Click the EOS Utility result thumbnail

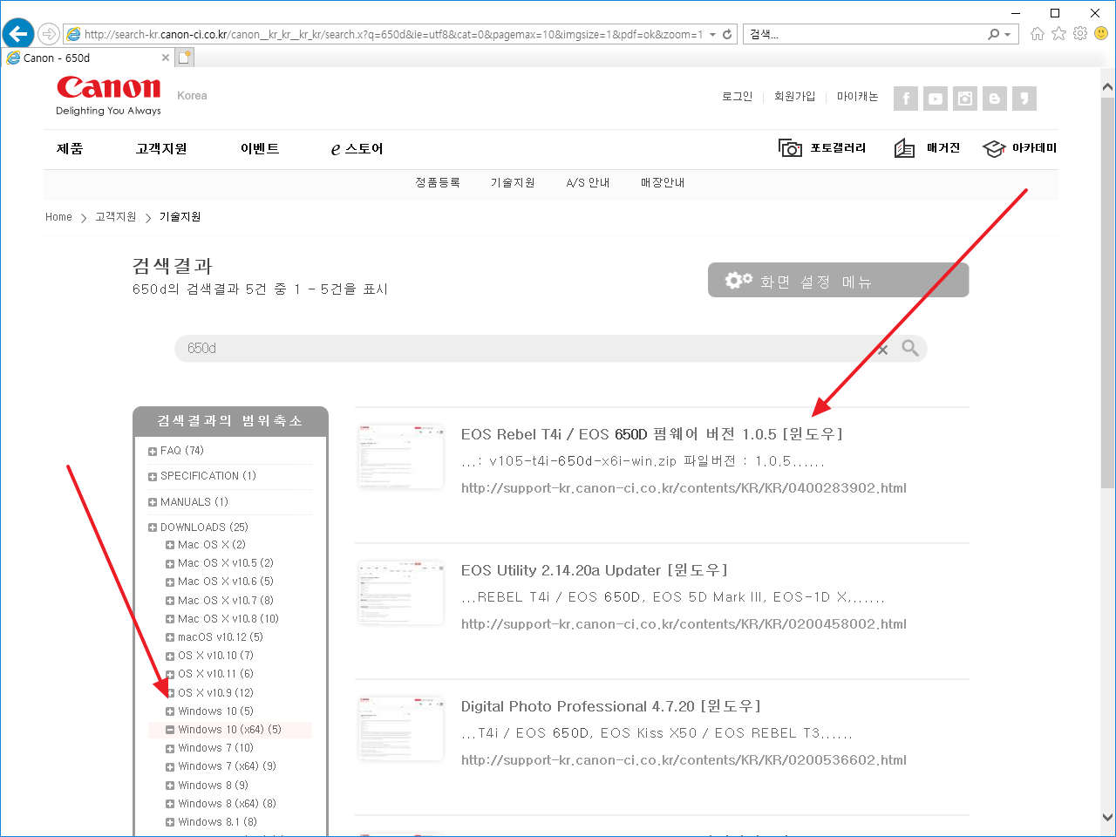tap(401, 593)
